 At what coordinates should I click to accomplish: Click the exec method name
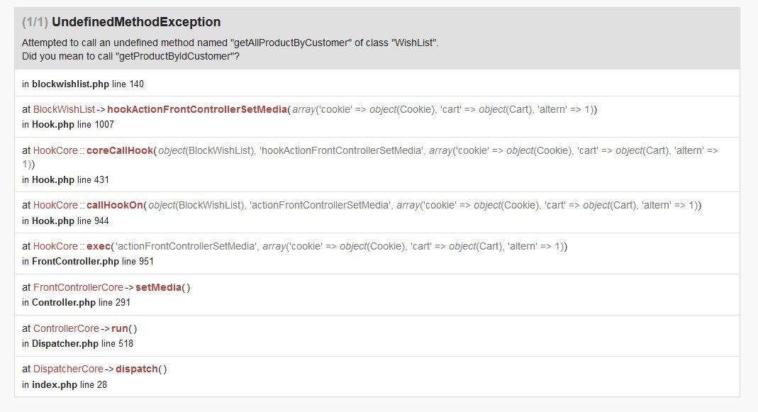(99, 246)
